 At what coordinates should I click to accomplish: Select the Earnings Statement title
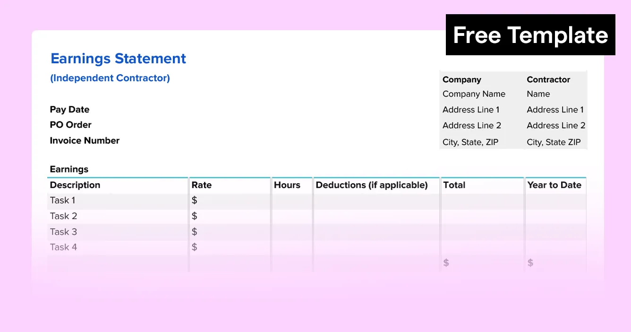coord(119,59)
